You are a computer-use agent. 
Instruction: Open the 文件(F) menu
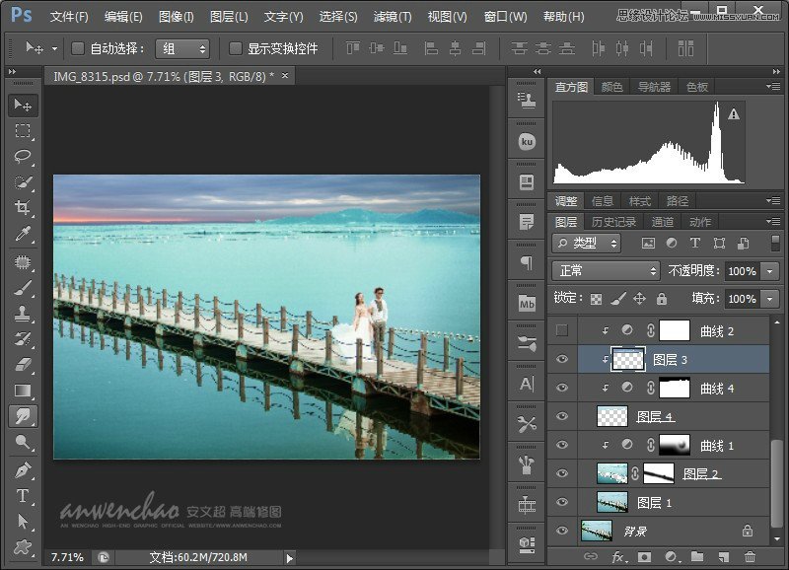pos(69,17)
